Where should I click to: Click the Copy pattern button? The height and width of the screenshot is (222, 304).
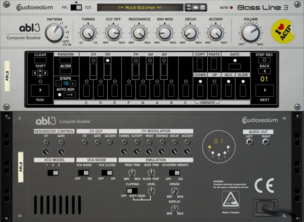(x=200, y=63)
